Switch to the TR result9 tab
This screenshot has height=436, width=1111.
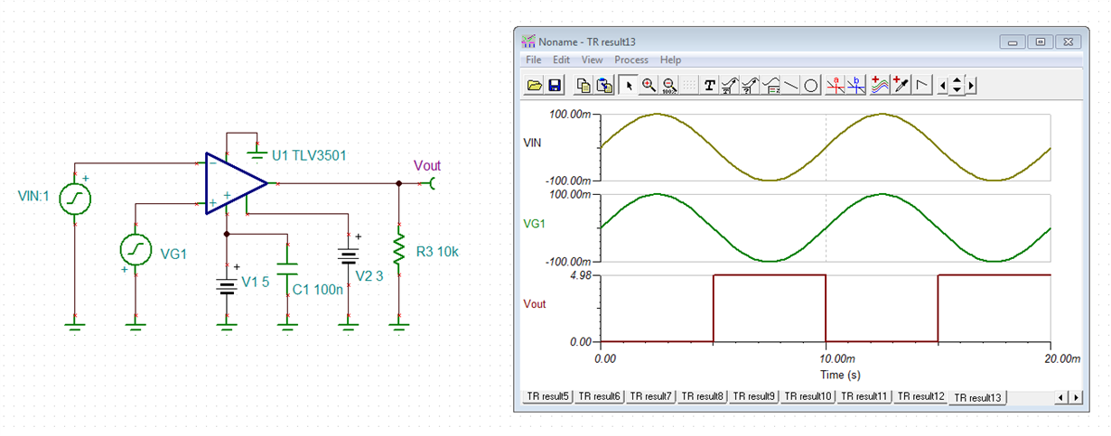(754, 396)
